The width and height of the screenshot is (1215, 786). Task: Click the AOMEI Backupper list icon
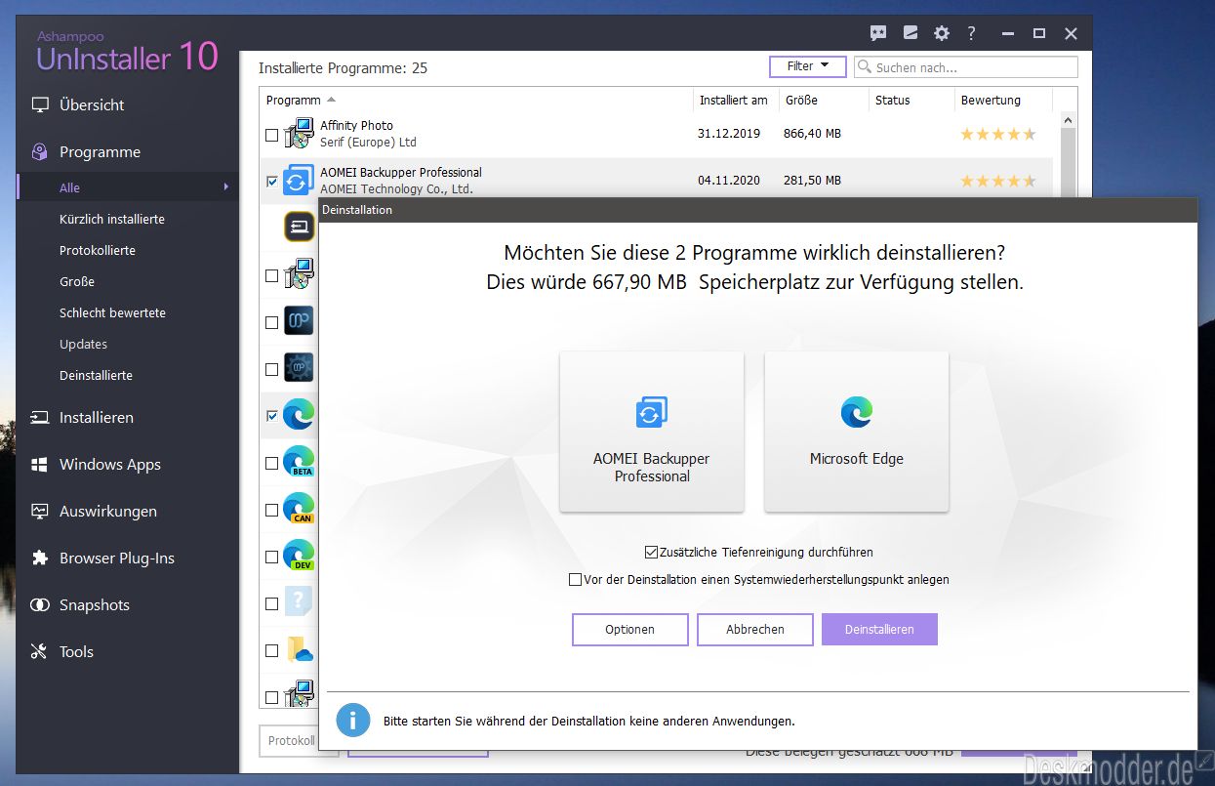[x=298, y=181]
